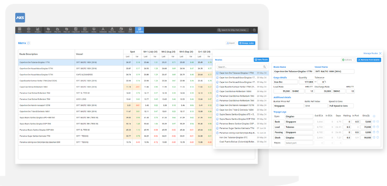Click the refresh icon beside Matrix
Screen dimensions: 387x186
click(29, 43)
